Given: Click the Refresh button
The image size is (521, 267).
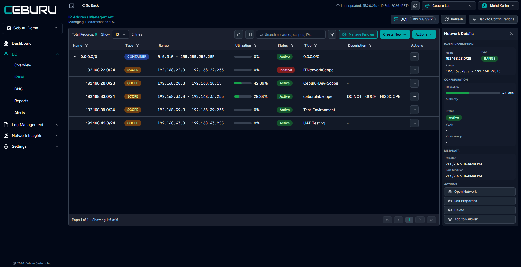Looking at the screenshot, I should [454, 19].
